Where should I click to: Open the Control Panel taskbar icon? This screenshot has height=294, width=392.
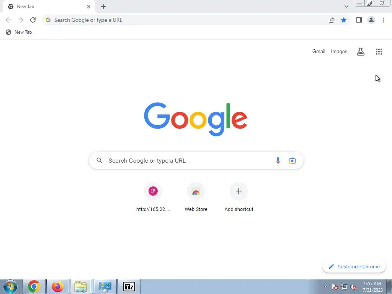point(105,286)
